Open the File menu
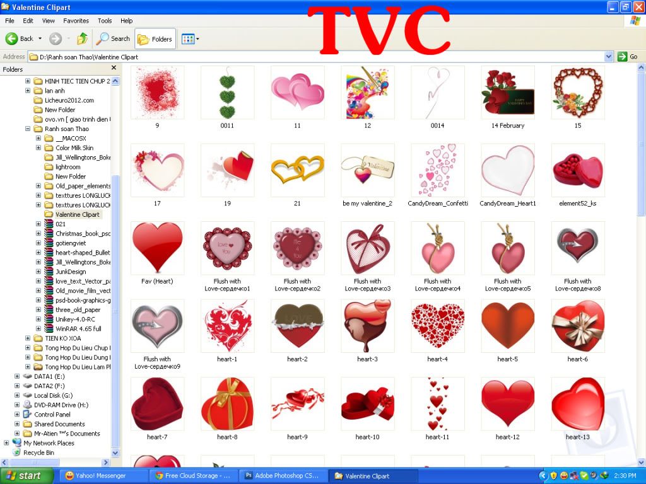646x484 pixels. pyautogui.click(x=9, y=21)
